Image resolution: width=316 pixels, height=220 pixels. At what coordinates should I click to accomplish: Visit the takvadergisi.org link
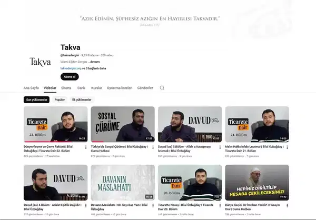pos(71,68)
